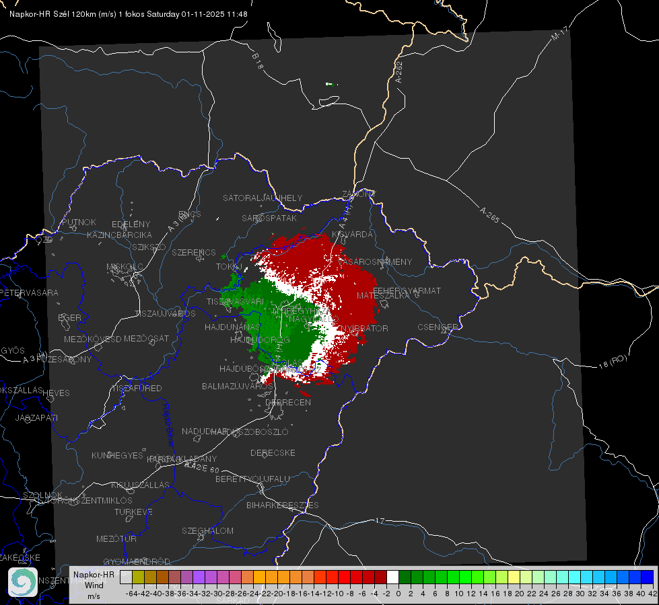Image resolution: width=659 pixels, height=605 pixels.
Task: Select the TISZAVASVÁRI label
Action: pos(236,301)
